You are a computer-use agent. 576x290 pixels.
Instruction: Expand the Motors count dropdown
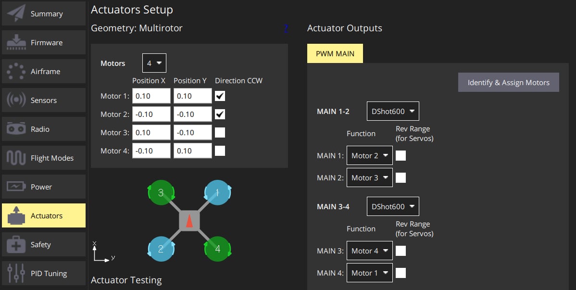pyautogui.click(x=154, y=63)
